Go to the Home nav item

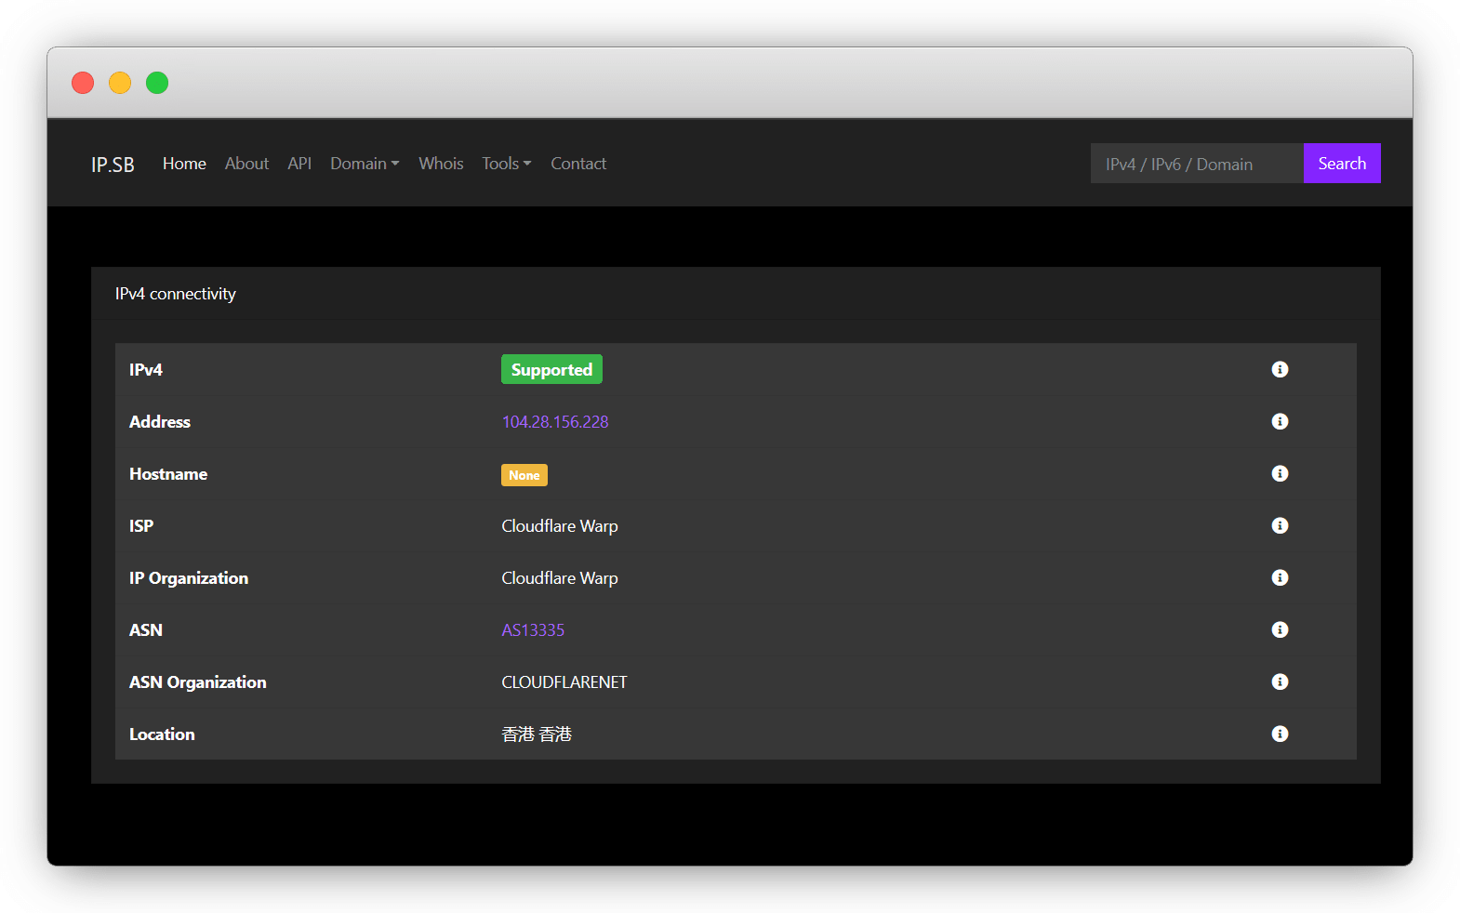click(184, 164)
